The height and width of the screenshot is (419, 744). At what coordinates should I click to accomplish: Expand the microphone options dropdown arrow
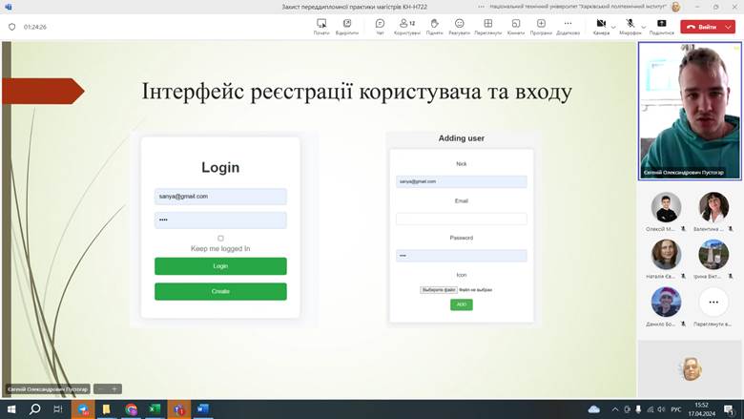(x=643, y=27)
